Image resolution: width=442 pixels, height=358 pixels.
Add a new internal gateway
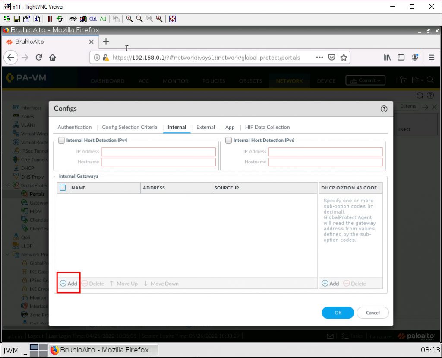(x=68, y=283)
